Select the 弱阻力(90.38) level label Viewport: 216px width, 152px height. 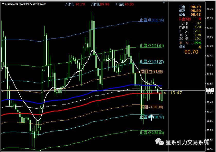pos(151,107)
